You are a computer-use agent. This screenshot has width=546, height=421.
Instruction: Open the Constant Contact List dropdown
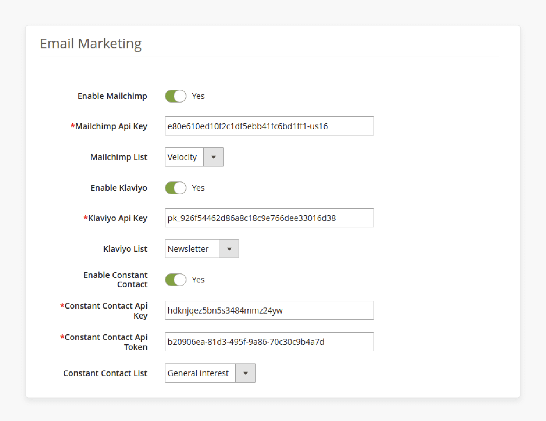pos(210,373)
